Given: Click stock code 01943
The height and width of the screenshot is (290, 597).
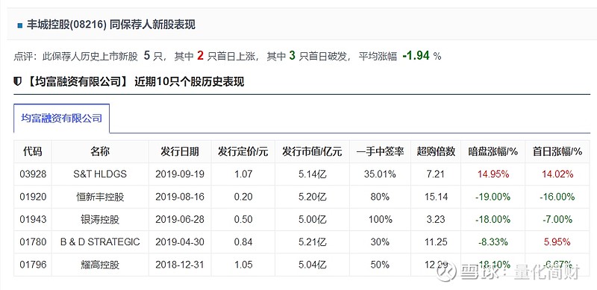Looking at the screenshot, I should (x=33, y=219).
